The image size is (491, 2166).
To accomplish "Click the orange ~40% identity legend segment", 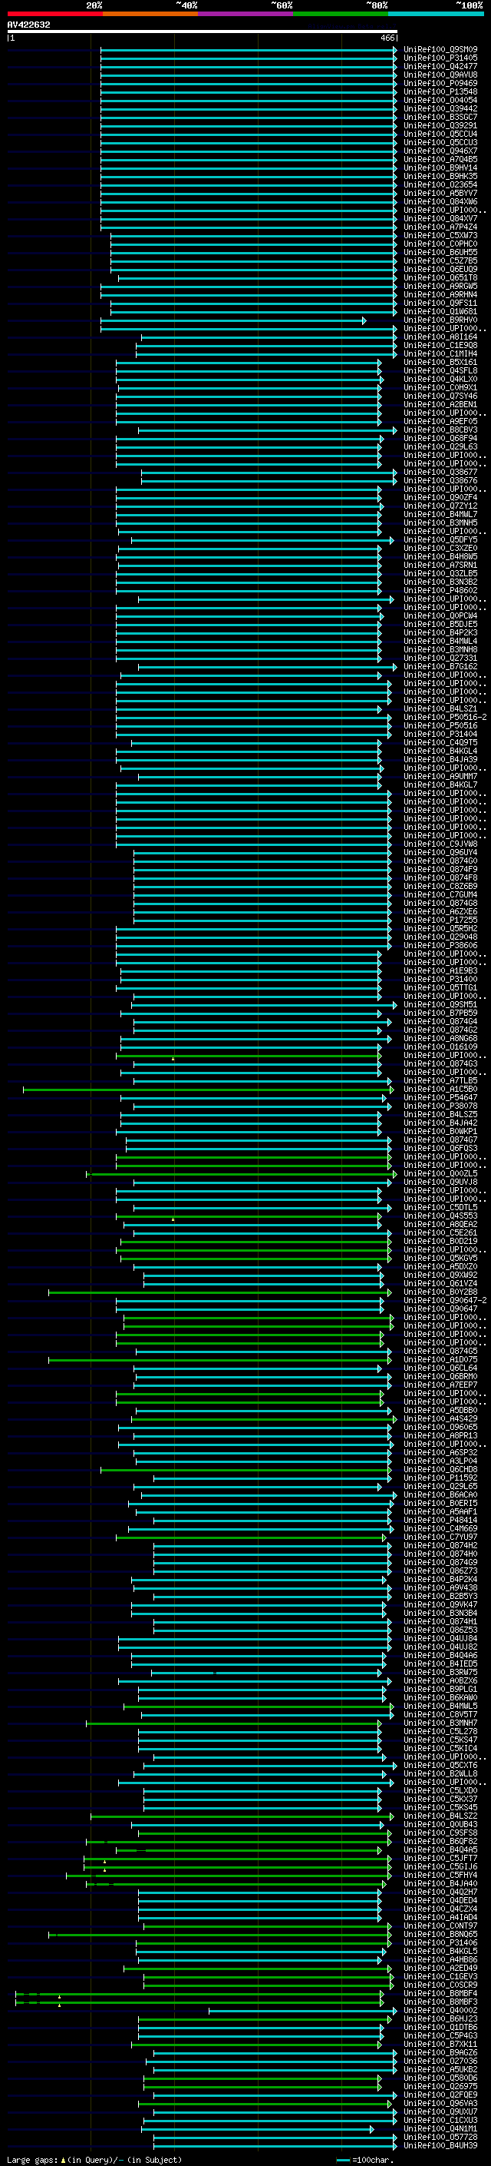I will tap(150, 15).
